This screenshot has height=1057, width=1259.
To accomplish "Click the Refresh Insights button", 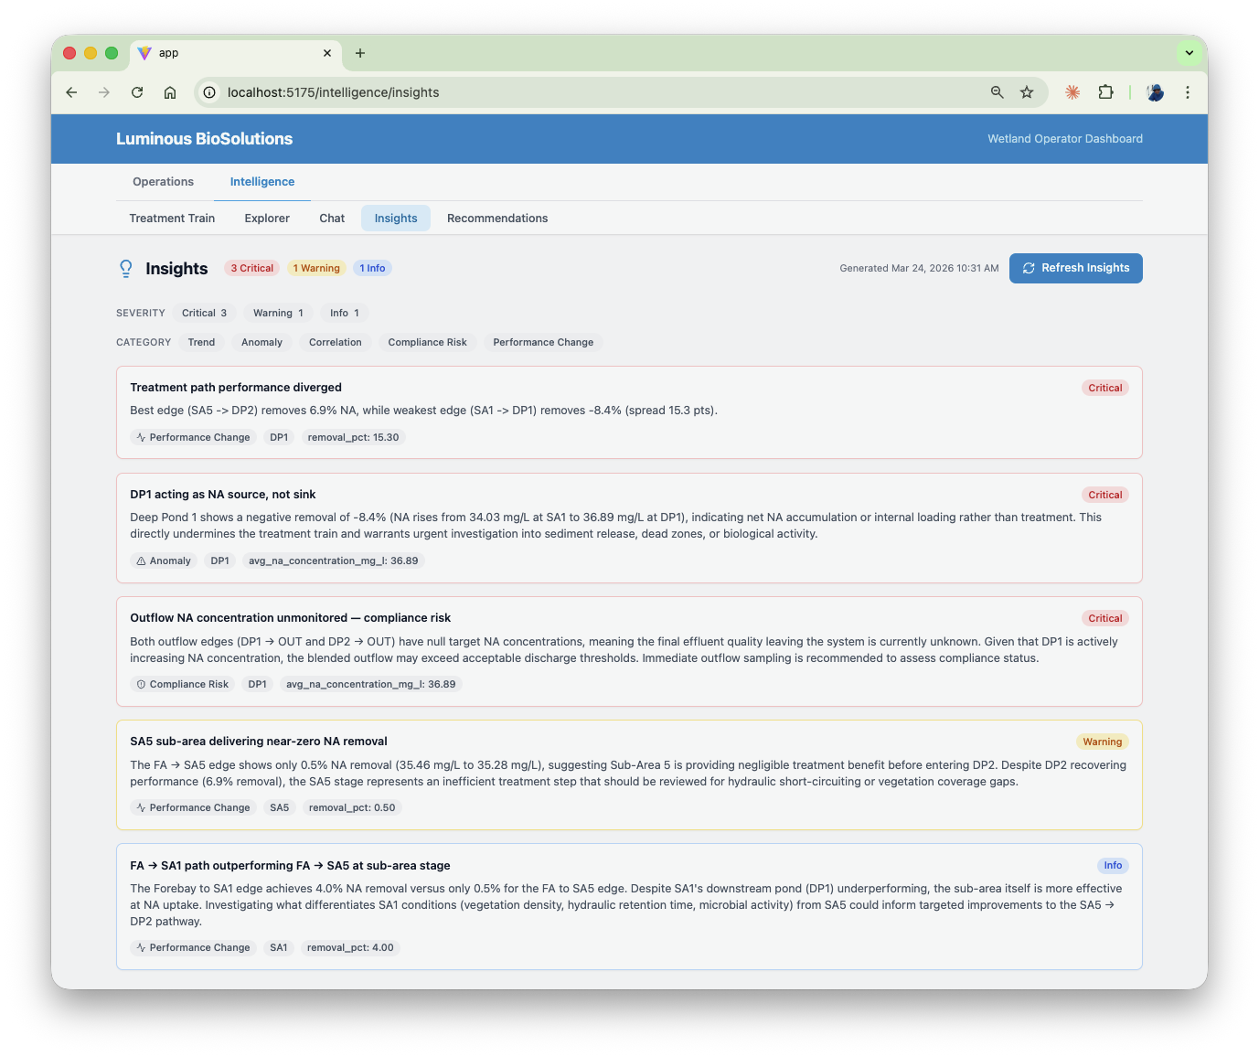I will (x=1075, y=268).
